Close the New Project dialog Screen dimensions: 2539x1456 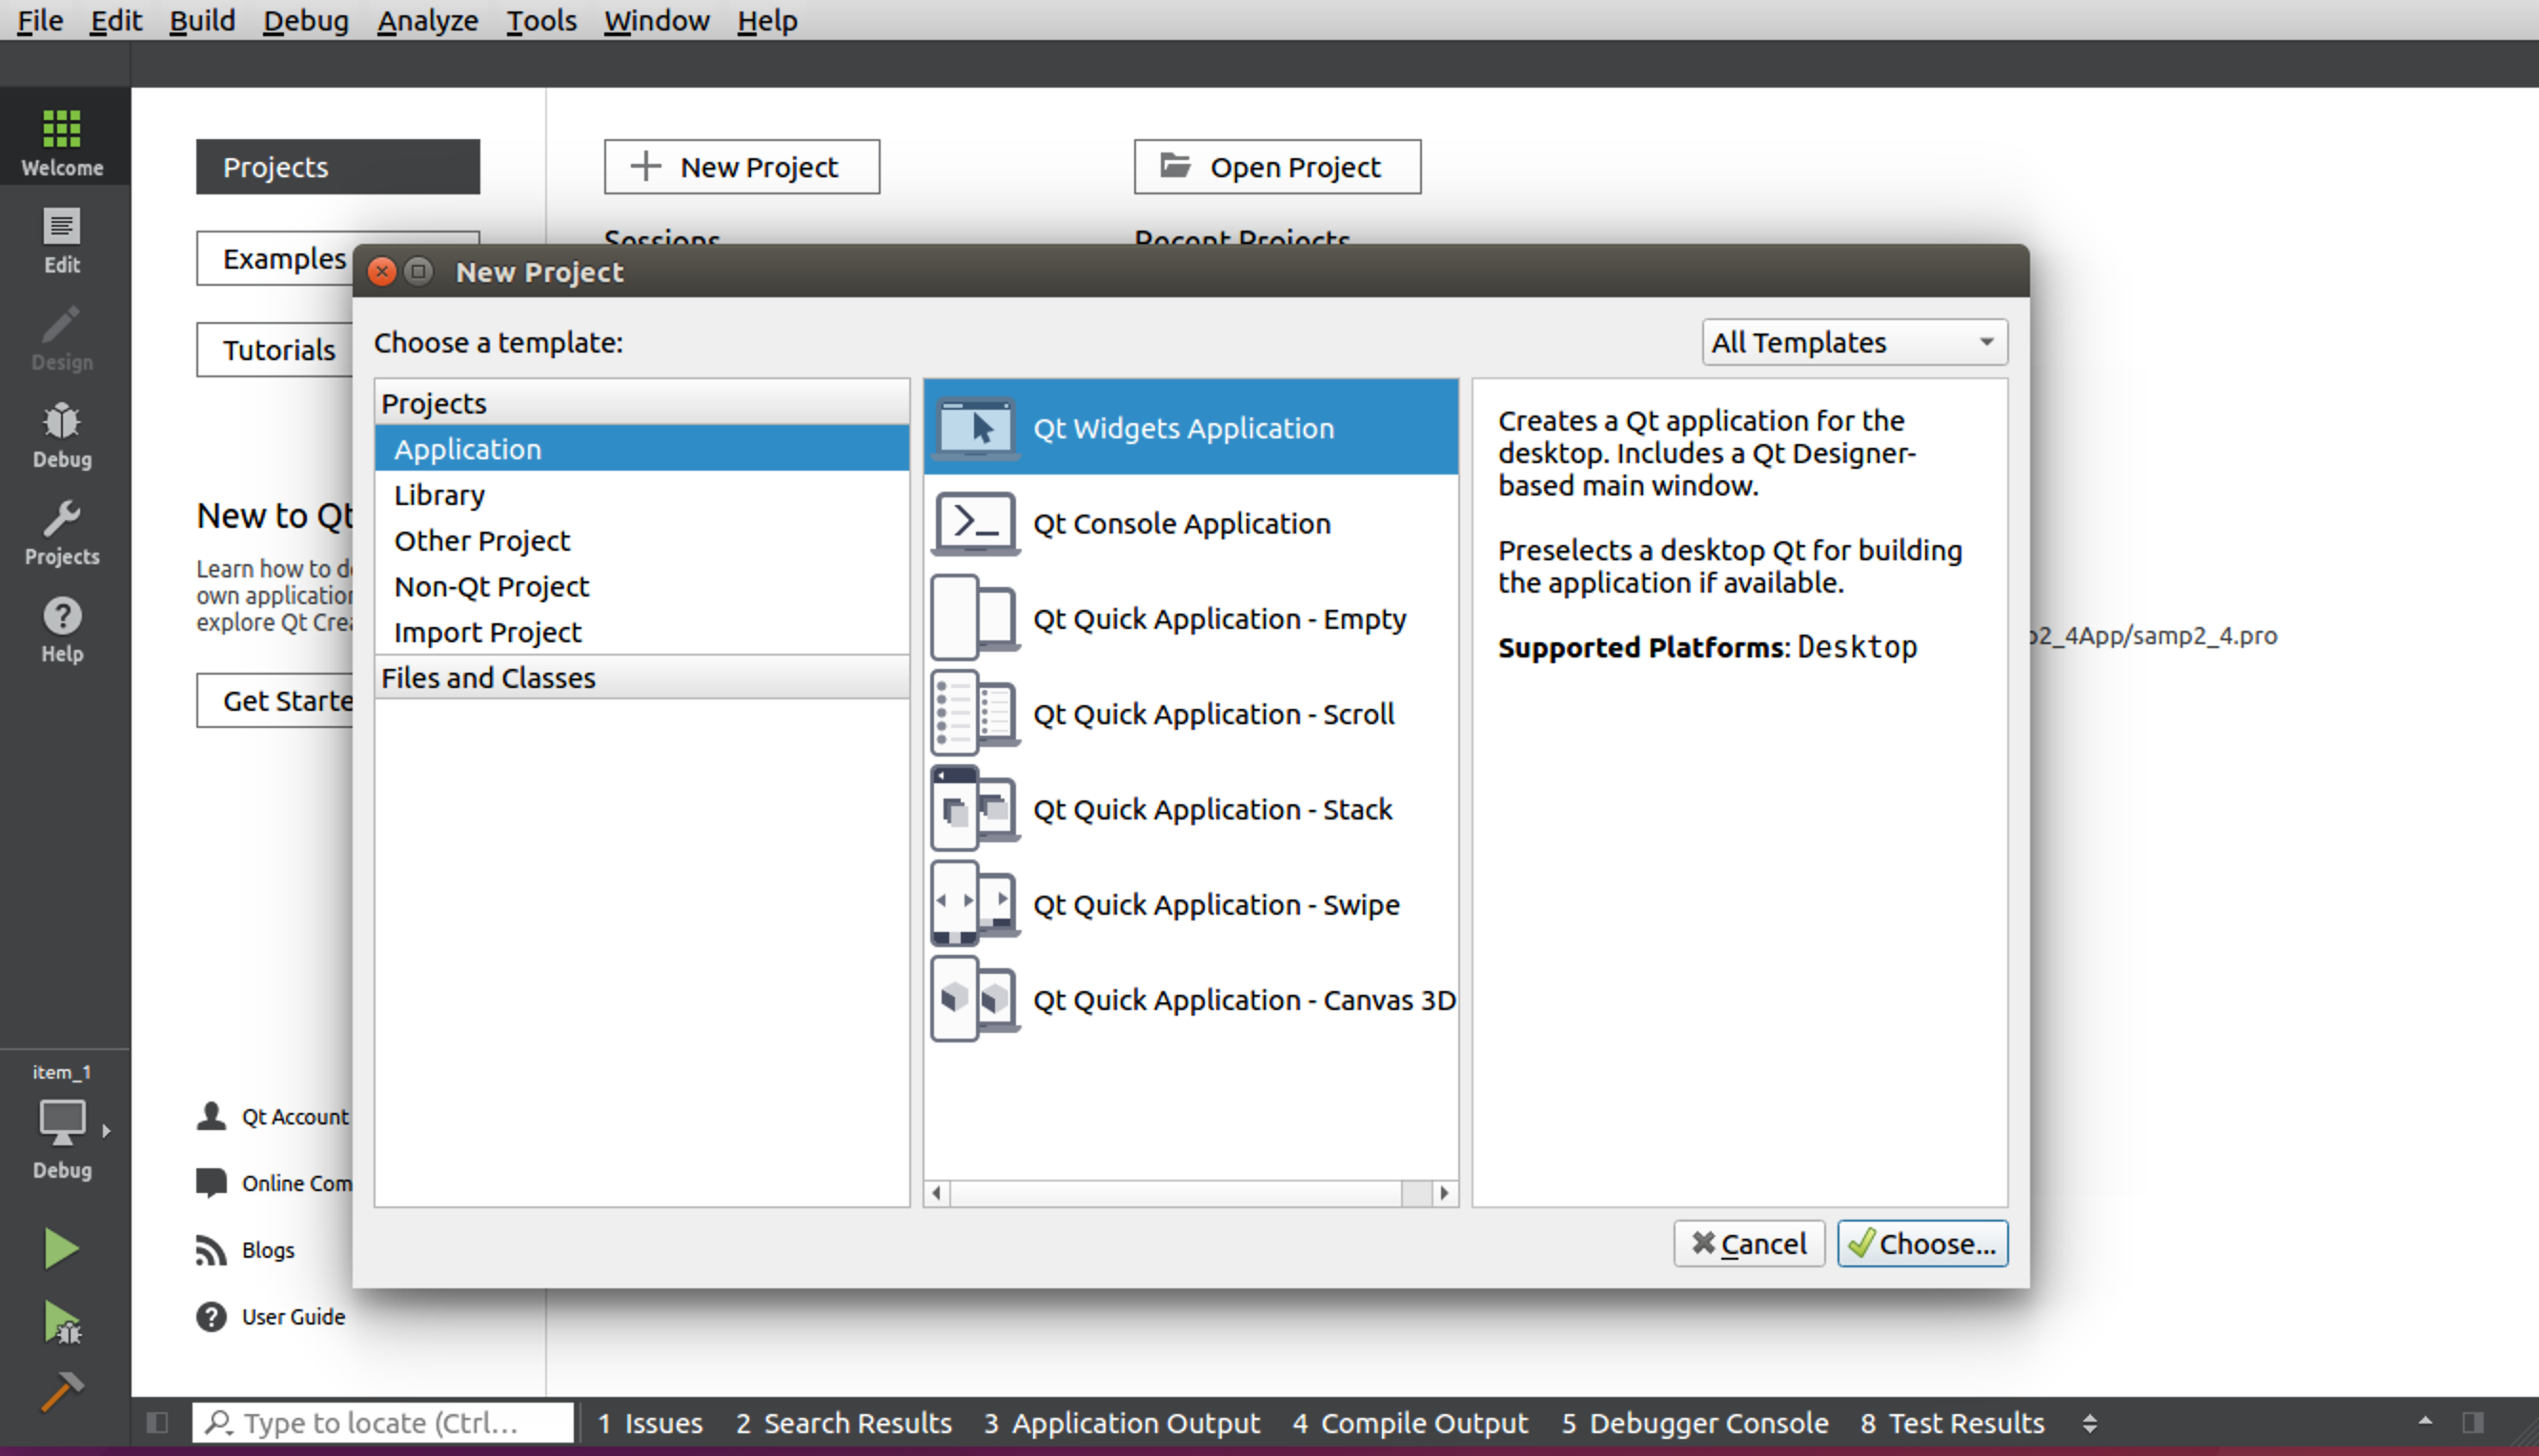point(382,271)
